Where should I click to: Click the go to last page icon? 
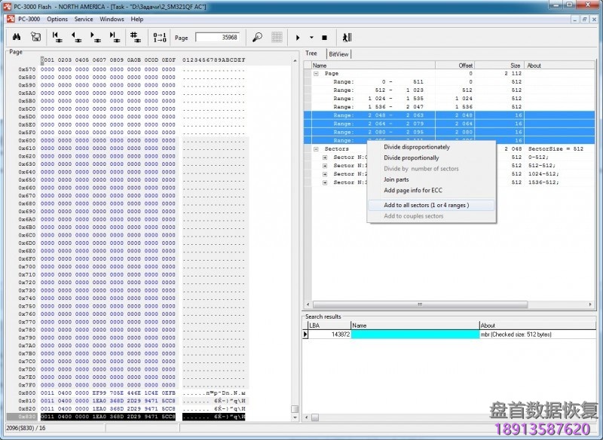pos(115,37)
